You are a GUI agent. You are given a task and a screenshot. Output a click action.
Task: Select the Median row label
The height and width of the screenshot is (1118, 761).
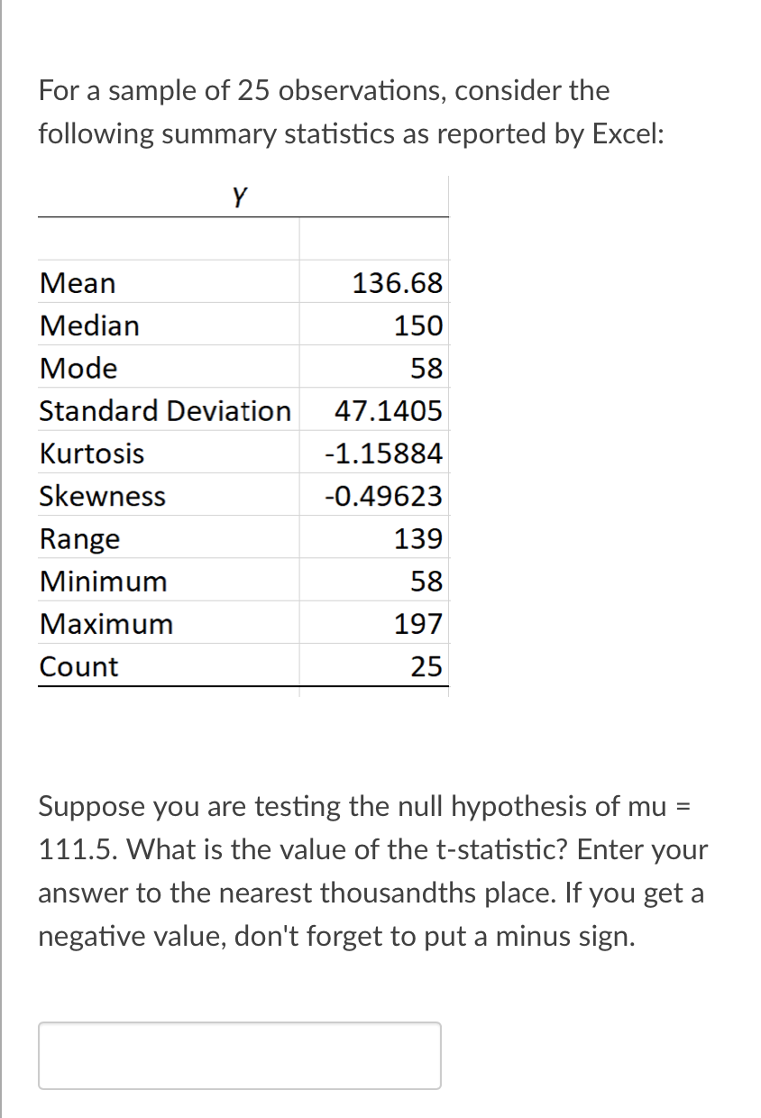point(90,325)
